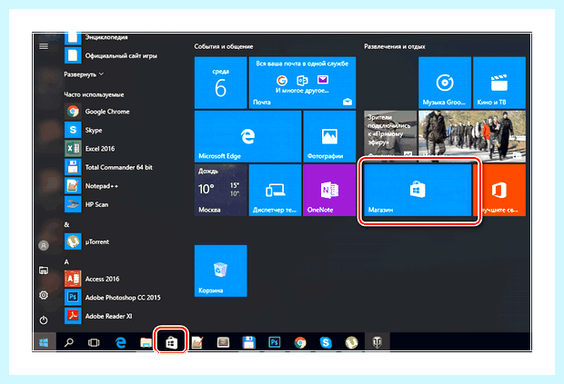Viewport: 564px width, 384px height.
Task: Expand the hamburger menu at top left
Action: coord(44,46)
